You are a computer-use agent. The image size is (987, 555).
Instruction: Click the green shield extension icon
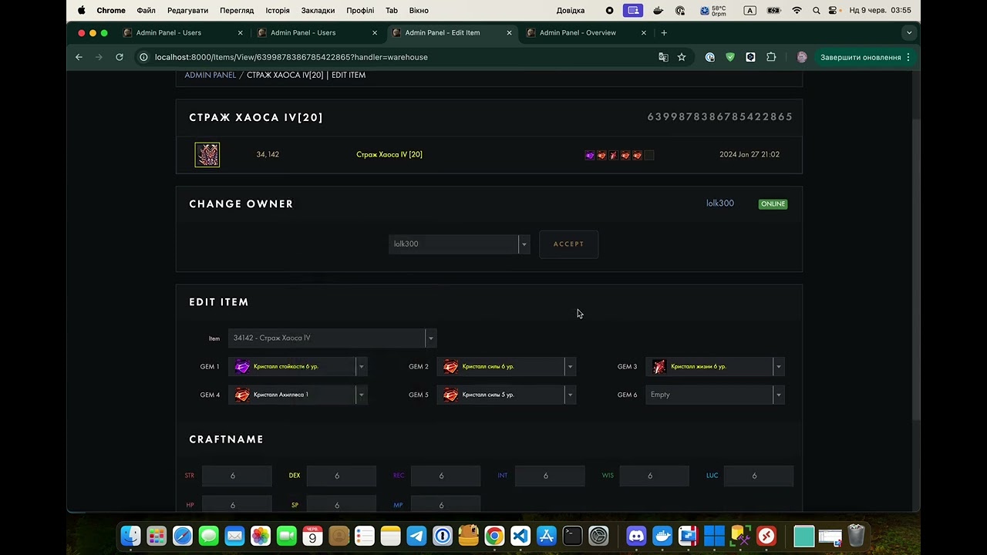730,57
